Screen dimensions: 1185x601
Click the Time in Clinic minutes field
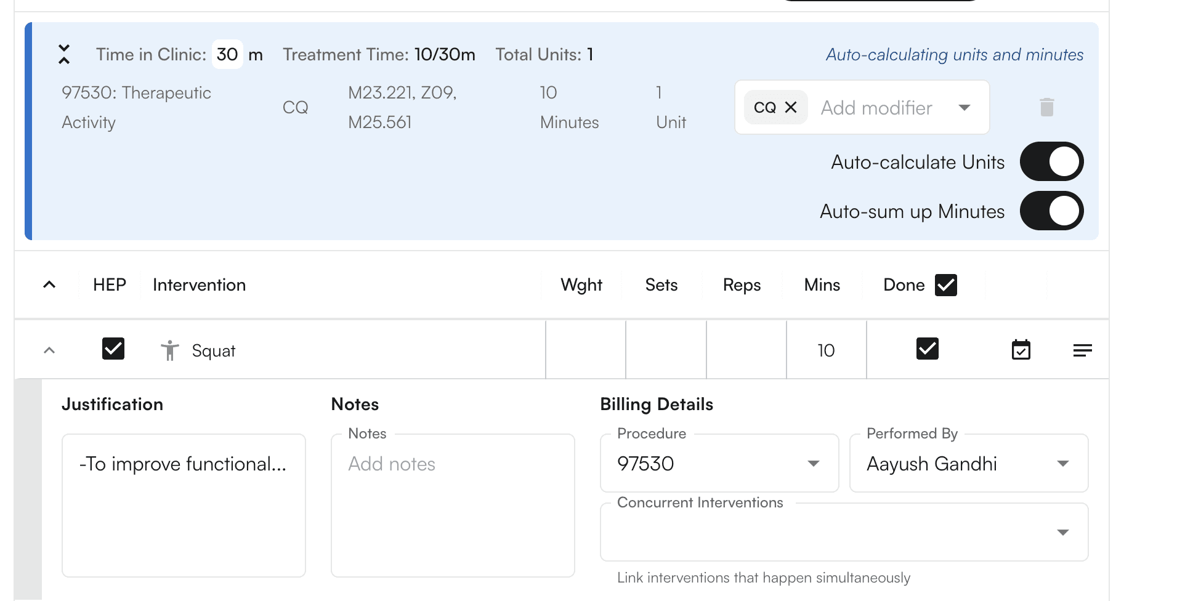pos(227,54)
